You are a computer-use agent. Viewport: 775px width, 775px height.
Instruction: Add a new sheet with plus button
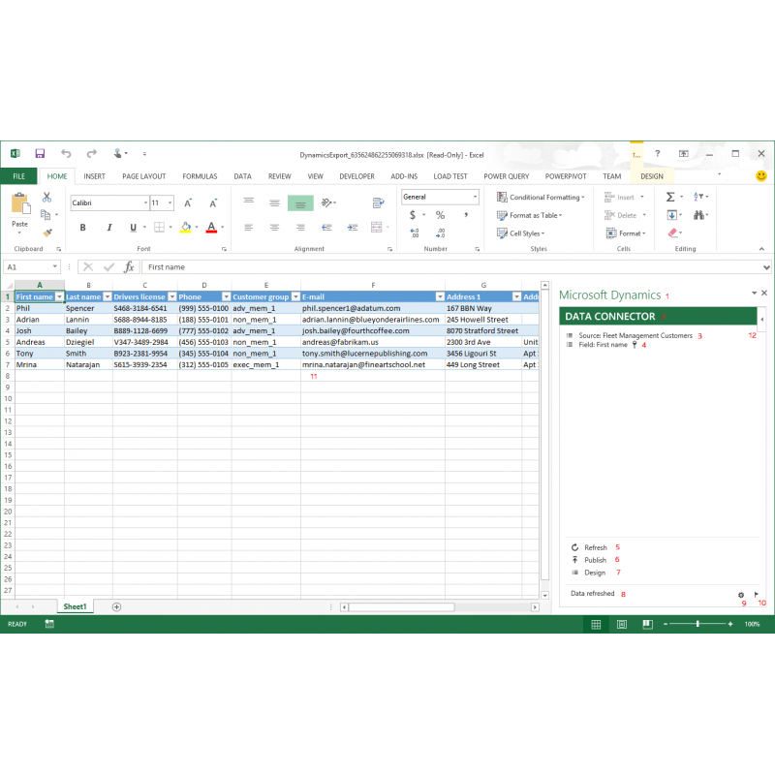click(x=116, y=607)
